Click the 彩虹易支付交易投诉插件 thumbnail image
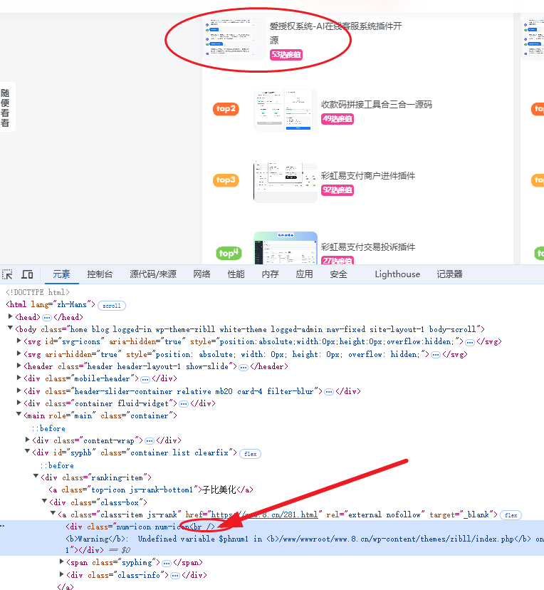This screenshot has height=590, width=544. click(x=285, y=247)
